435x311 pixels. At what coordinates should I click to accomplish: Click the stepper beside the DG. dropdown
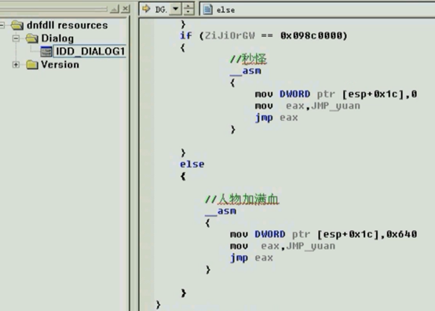coord(188,9)
